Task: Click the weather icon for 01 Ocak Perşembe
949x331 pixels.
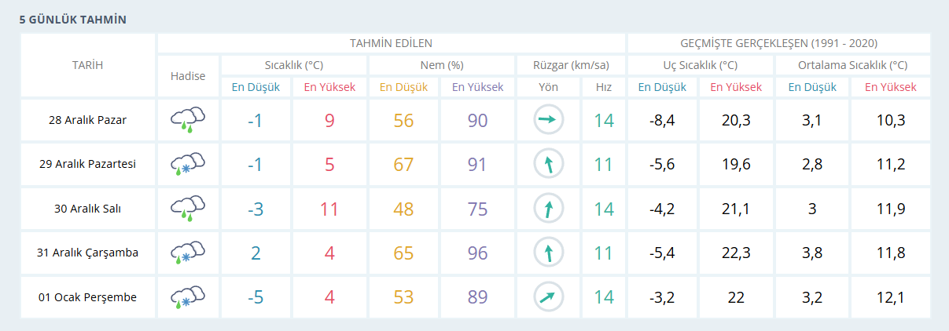Action: [188, 297]
